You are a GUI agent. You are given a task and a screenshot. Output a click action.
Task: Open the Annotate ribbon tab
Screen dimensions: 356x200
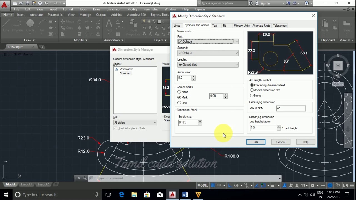pos(36,15)
